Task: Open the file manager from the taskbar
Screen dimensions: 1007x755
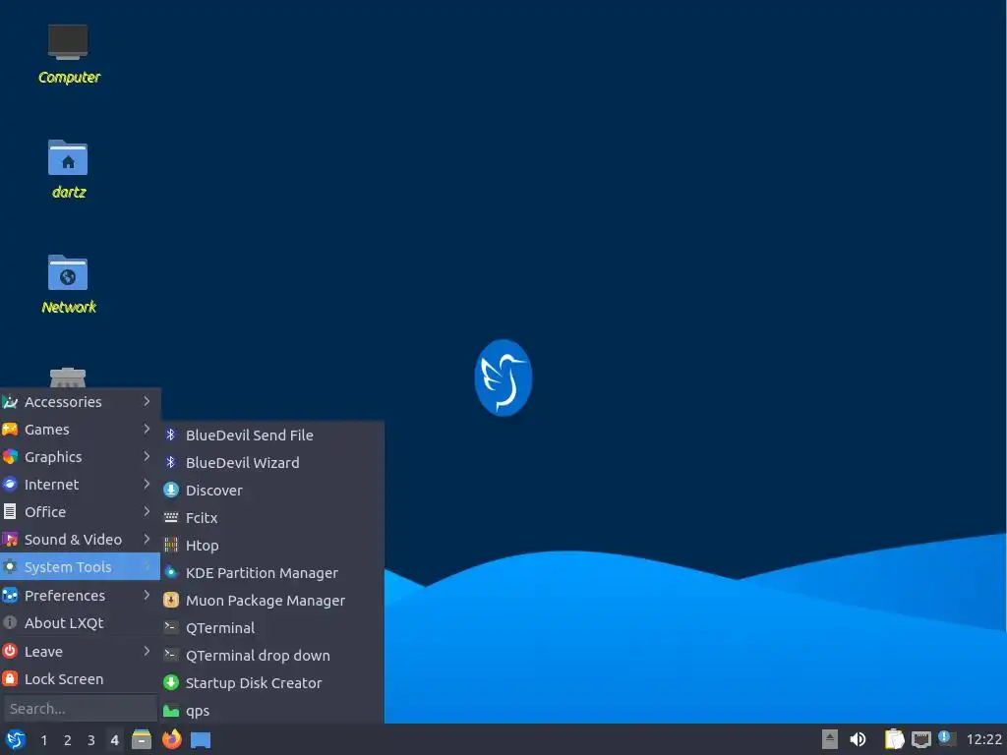Action: click(x=142, y=740)
